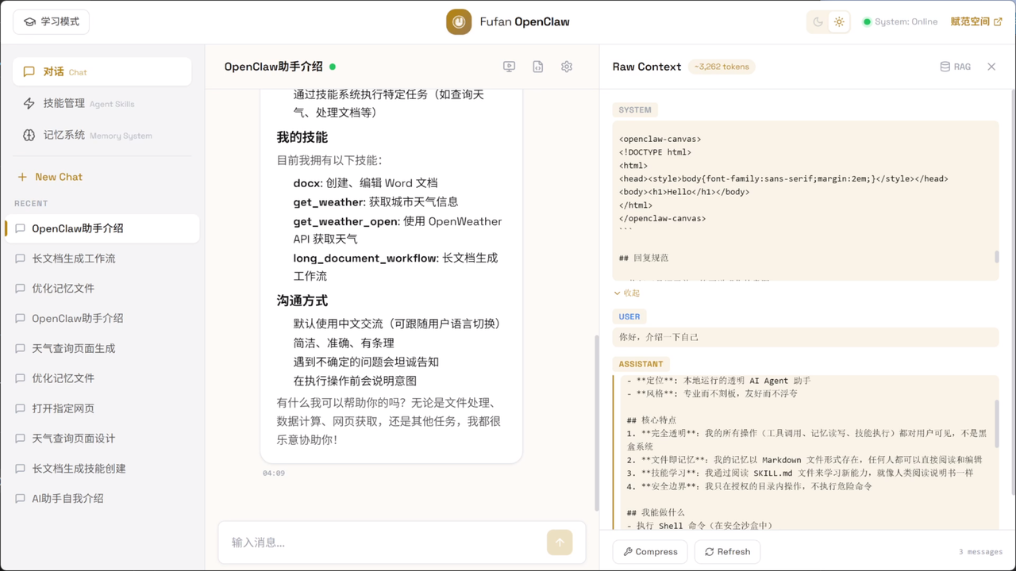Switch to light mode with the sun icon

(839, 22)
